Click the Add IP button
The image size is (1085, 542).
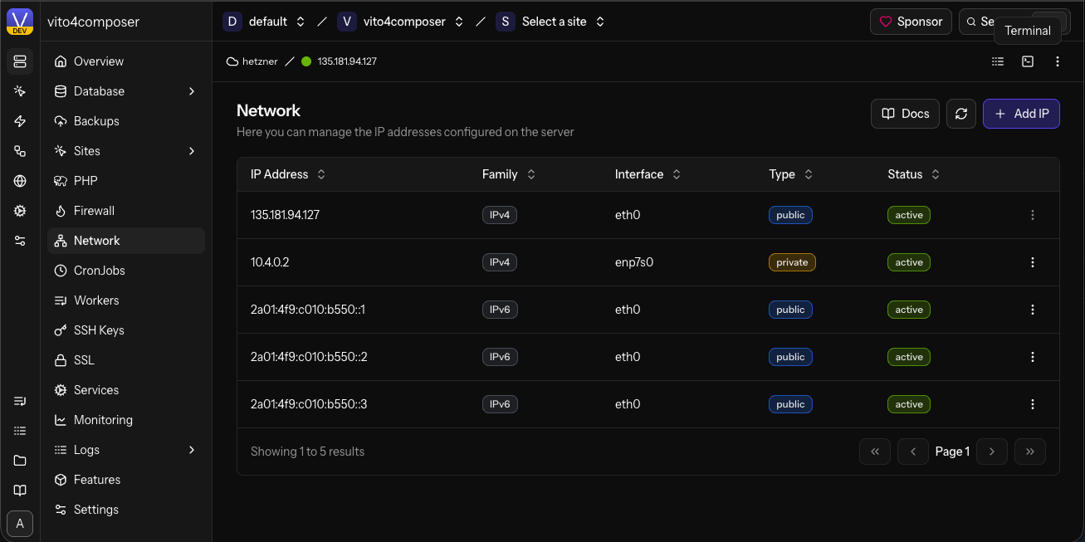tap(1021, 114)
